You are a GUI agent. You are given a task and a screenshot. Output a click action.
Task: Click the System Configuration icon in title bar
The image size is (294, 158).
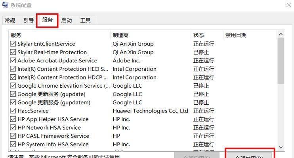(5, 4)
